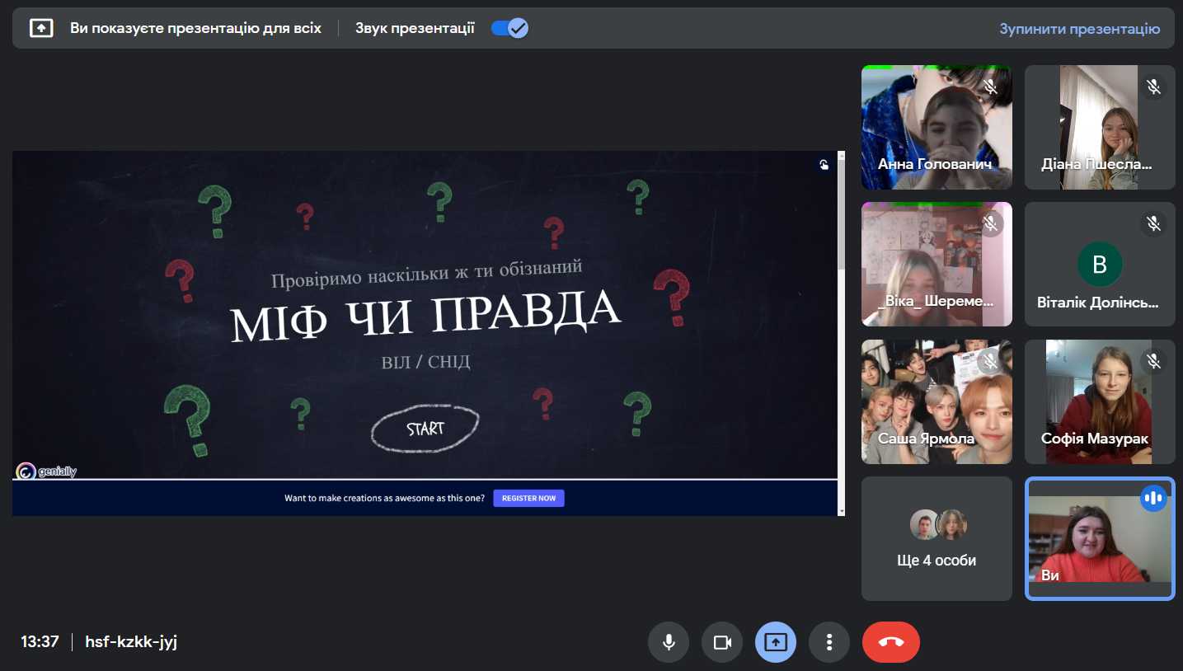
Task: Mute the microphone in the call bar
Action: click(x=669, y=642)
